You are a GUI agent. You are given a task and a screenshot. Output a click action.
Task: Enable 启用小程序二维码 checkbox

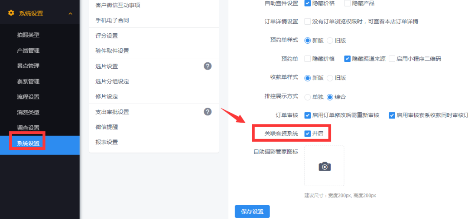(x=392, y=59)
